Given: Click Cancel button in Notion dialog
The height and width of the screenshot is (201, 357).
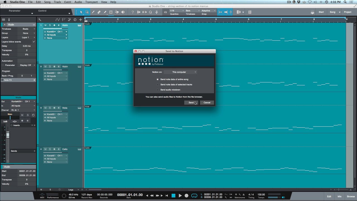Looking at the screenshot, I should (207, 102).
